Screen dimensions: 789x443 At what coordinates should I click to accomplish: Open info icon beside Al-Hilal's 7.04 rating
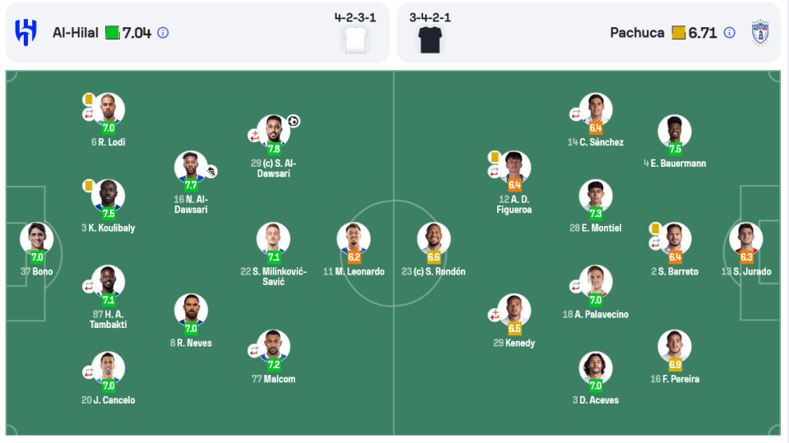(163, 33)
